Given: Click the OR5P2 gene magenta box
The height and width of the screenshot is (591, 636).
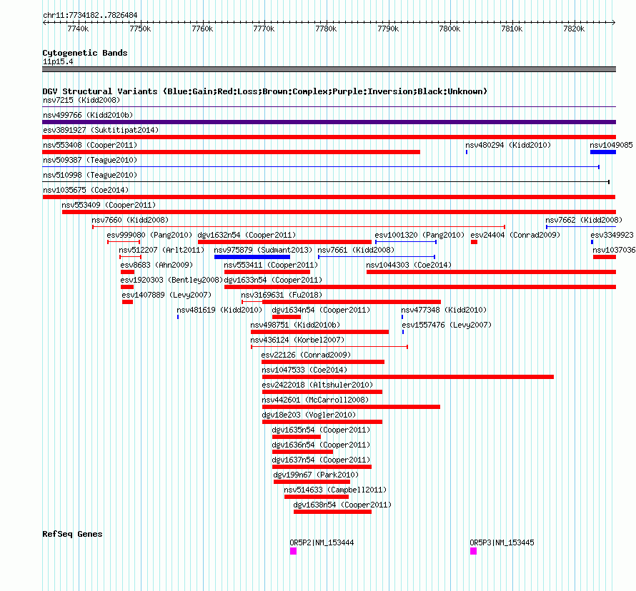Looking at the screenshot, I should (293, 551).
